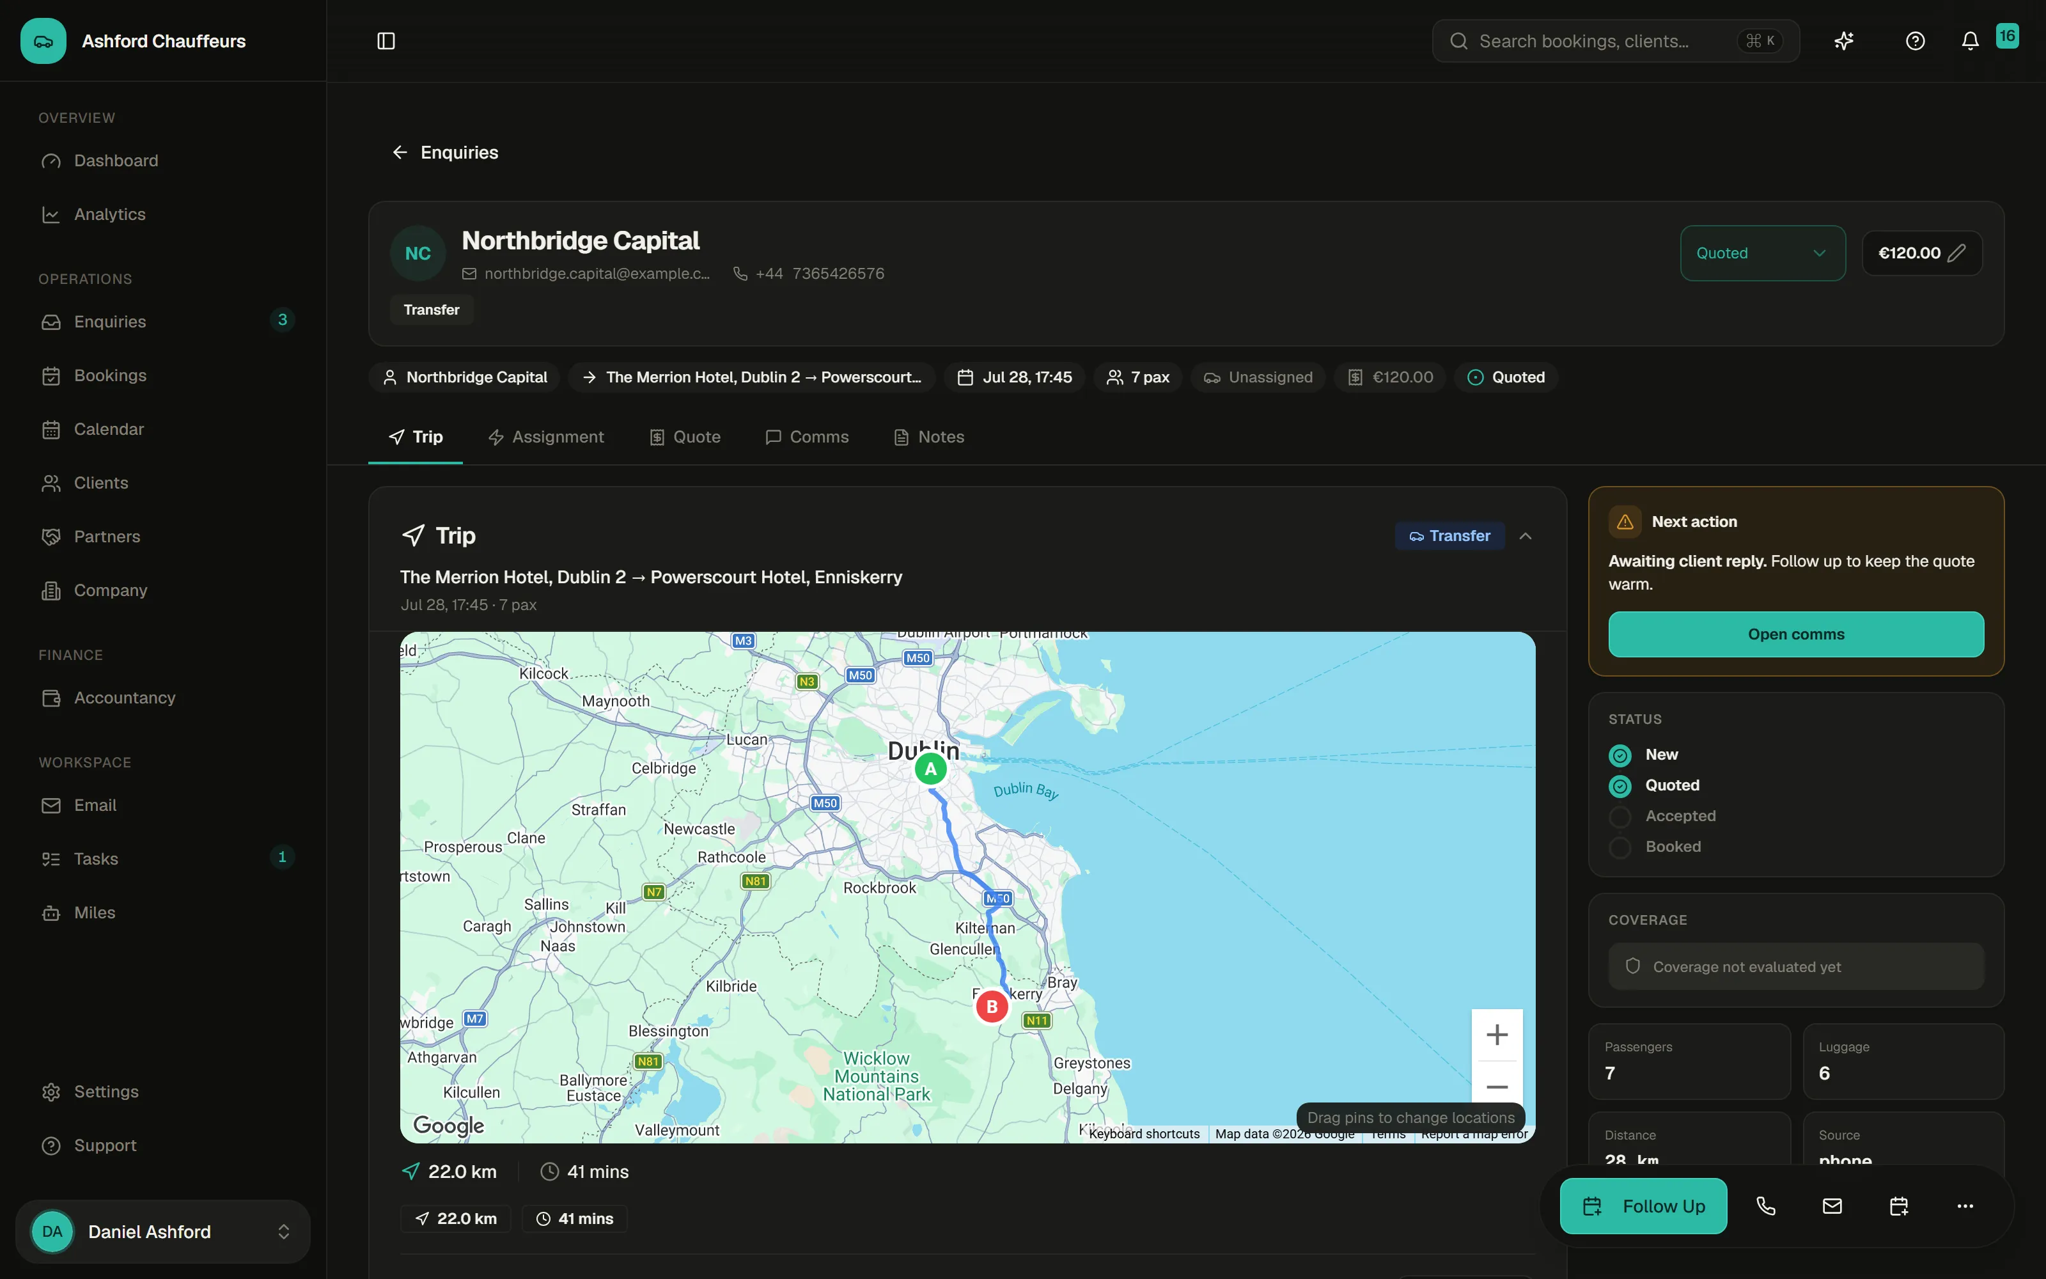Open Miles from the sidebar

click(163, 913)
